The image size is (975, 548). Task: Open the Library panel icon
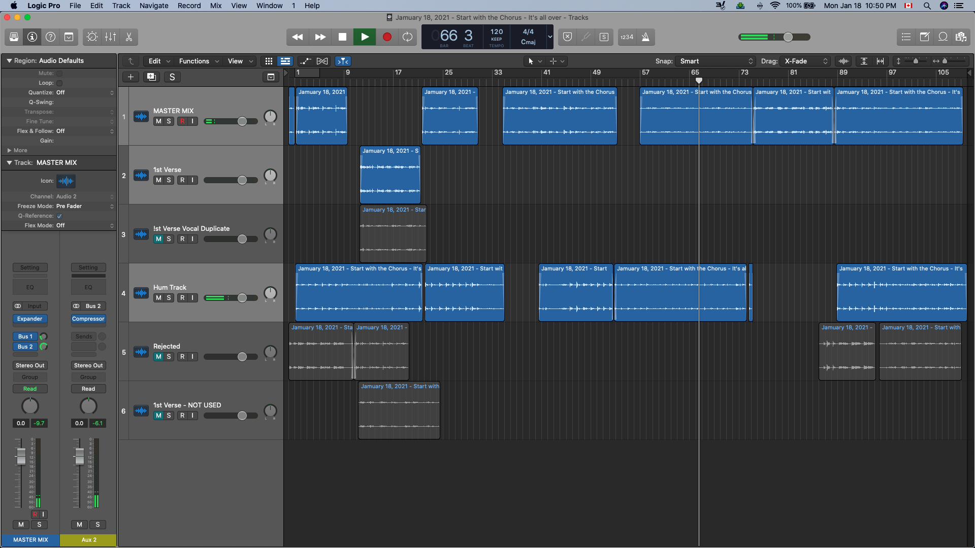point(14,37)
